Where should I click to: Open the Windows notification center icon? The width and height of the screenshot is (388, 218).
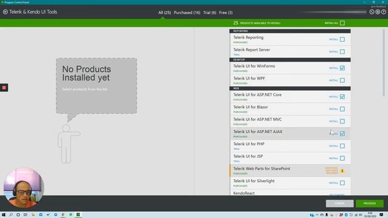coord(381,215)
